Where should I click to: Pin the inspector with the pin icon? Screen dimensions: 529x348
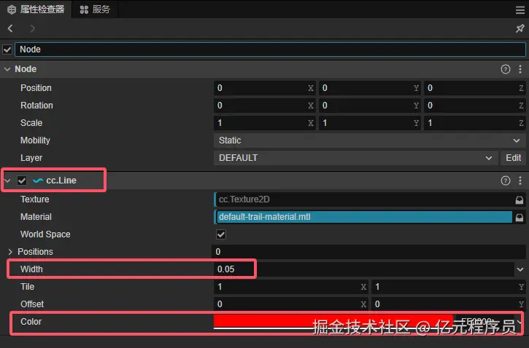(x=520, y=28)
